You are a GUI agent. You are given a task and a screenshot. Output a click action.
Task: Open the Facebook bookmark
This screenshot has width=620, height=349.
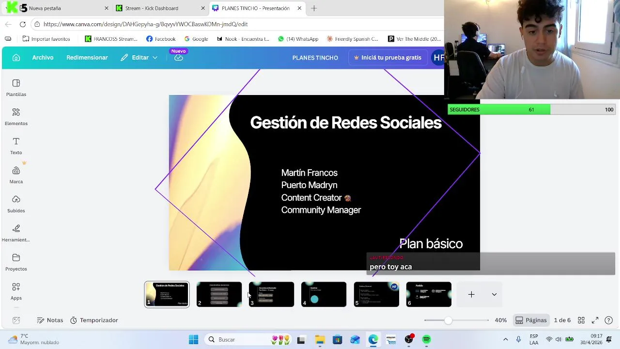coord(161,39)
